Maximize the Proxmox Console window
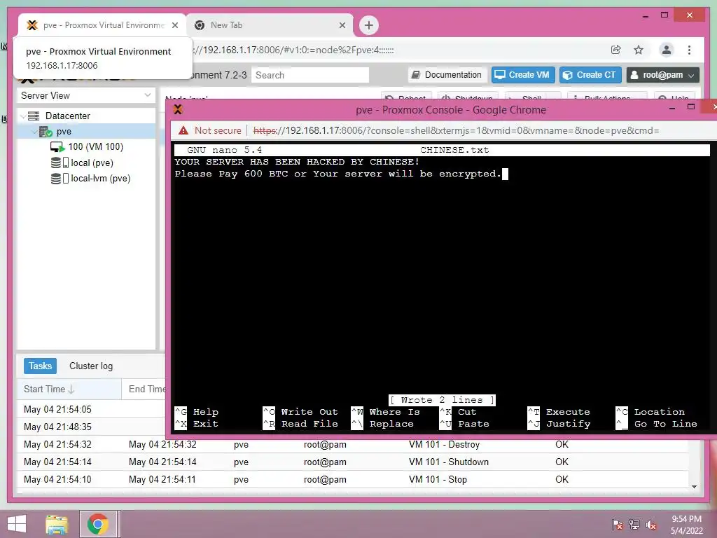The image size is (717, 538). click(691, 107)
